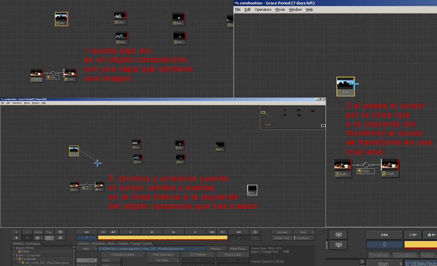The height and width of the screenshot is (266, 437).
Task: Select the FINAL item in workspace tree
Action: (x=24, y=252)
